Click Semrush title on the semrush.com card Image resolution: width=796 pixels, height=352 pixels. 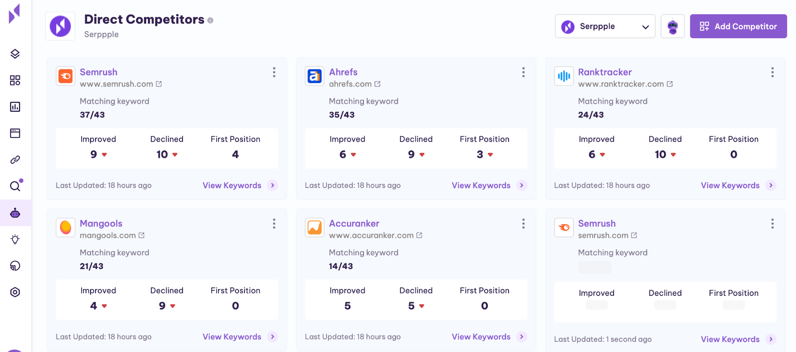coord(597,223)
